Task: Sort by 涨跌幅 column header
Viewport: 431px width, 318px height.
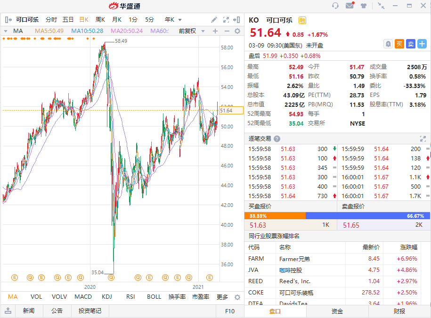Action: [409, 247]
